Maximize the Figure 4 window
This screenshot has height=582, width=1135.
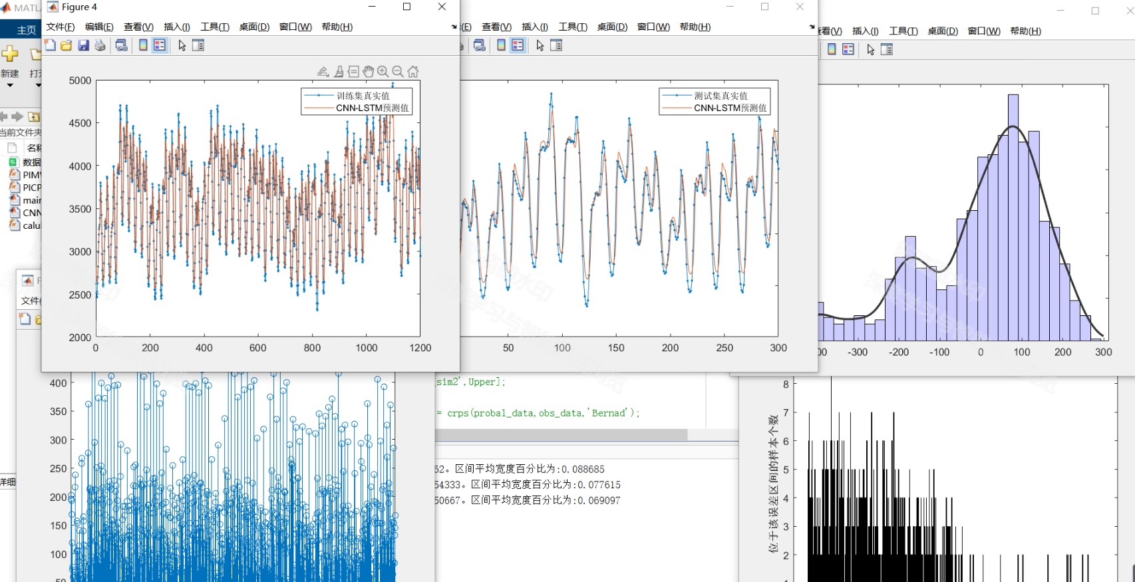click(407, 7)
